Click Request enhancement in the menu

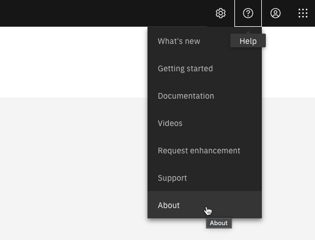[205, 150]
